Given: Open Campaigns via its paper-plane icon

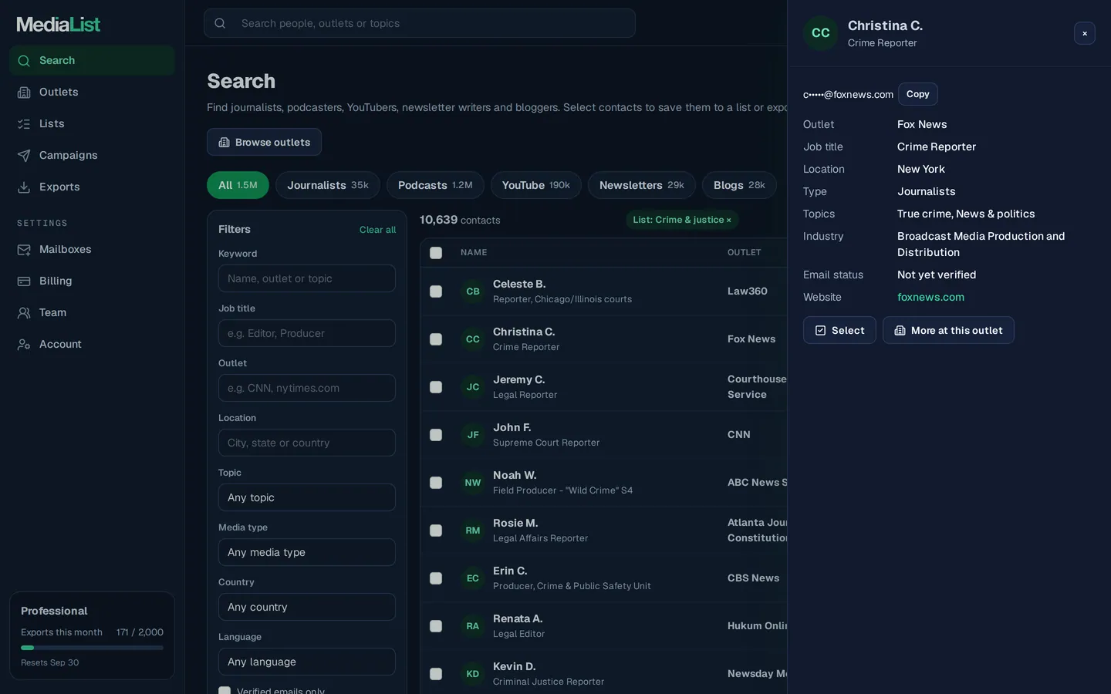Looking at the screenshot, I should (24, 155).
